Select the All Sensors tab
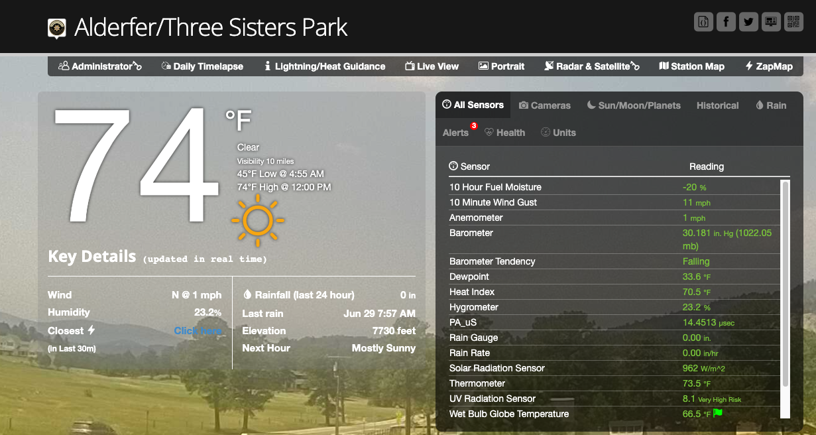The image size is (816, 435). click(473, 105)
